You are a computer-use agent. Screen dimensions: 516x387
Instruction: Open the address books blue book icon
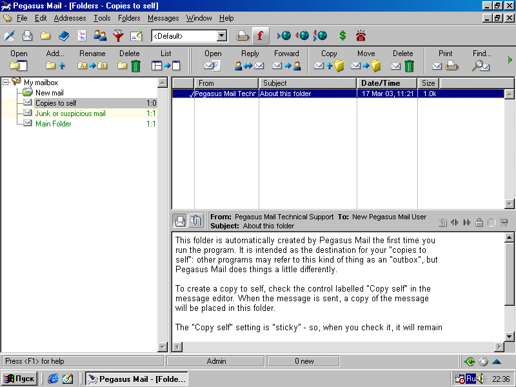(x=63, y=35)
